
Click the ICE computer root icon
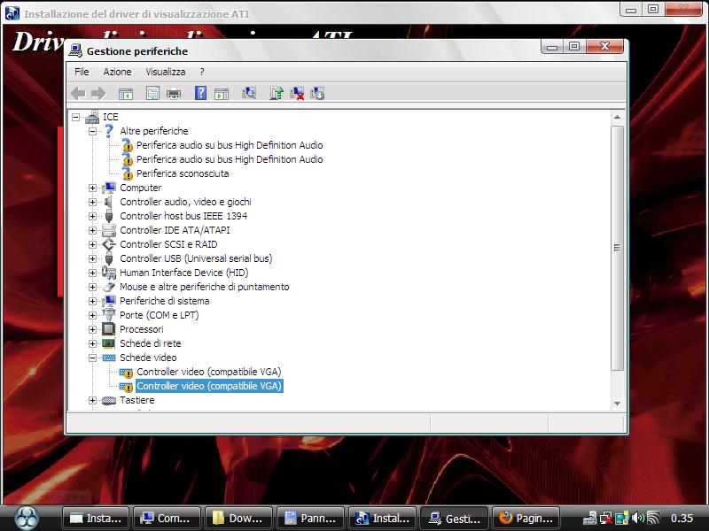tap(92, 117)
